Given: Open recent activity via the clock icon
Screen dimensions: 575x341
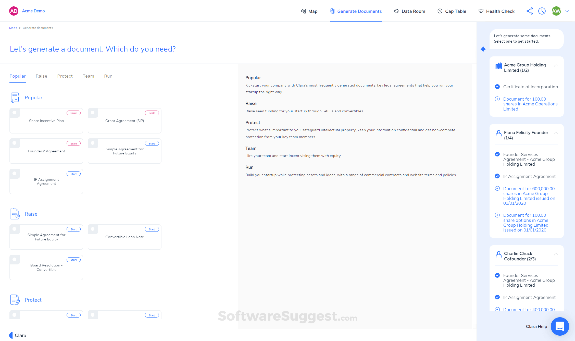Looking at the screenshot, I should pyautogui.click(x=542, y=11).
